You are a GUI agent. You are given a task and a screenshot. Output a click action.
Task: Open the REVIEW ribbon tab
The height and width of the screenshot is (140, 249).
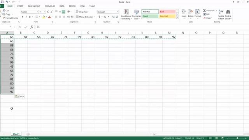(72, 6)
